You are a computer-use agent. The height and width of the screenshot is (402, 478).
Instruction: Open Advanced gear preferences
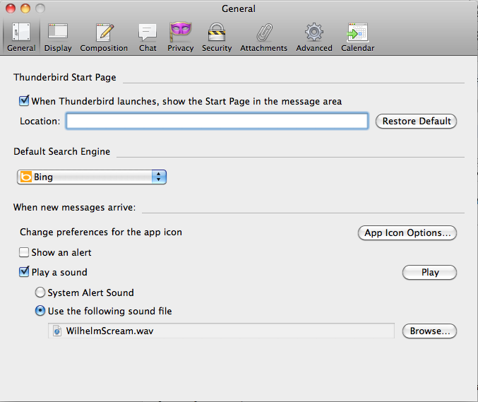[314, 37]
